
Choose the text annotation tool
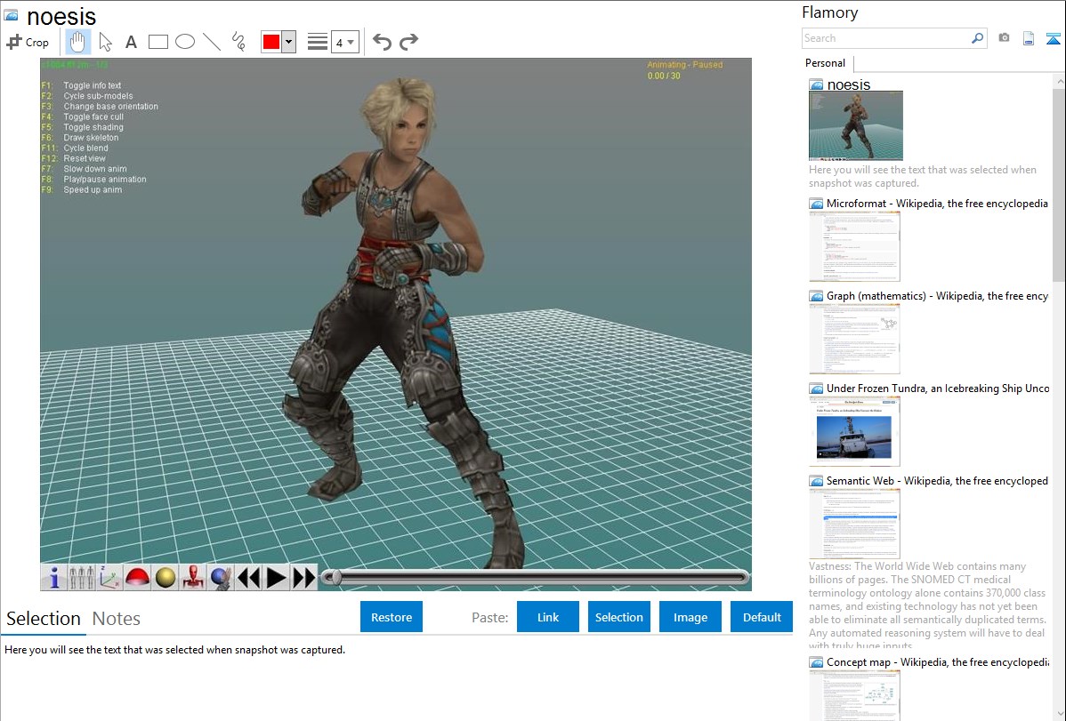click(x=131, y=42)
